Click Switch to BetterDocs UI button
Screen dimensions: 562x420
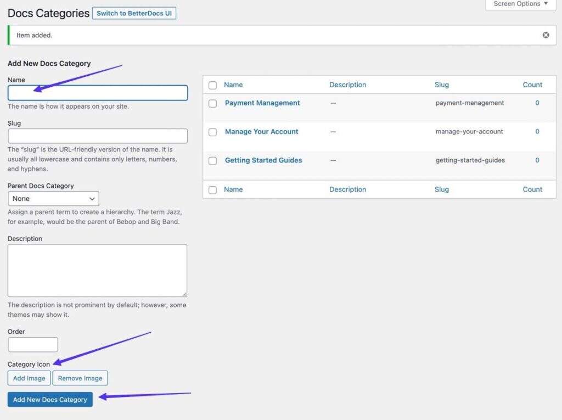click(134, 13)
